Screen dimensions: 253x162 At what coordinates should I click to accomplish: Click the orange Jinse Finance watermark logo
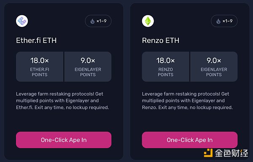click(x=208, y=153)
